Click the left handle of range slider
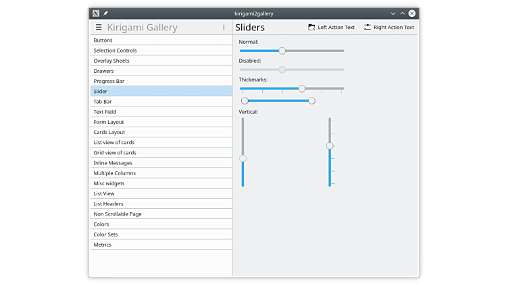 [x=245, y=101]
